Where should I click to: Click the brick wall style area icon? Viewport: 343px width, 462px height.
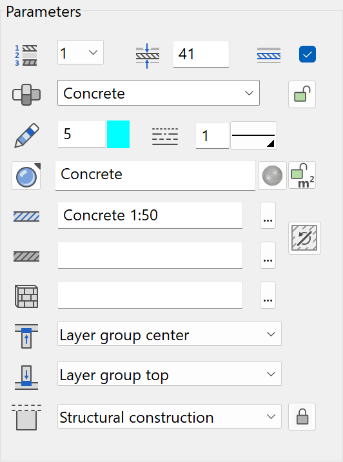[26, 296]
